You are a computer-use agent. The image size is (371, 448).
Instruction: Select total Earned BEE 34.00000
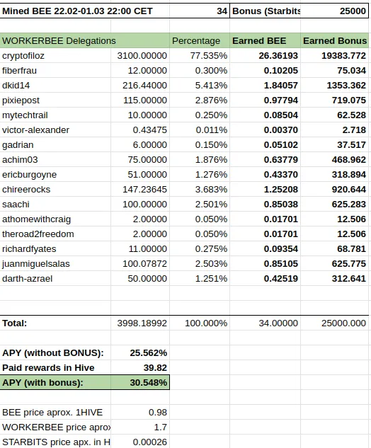(x=265, y=323)
